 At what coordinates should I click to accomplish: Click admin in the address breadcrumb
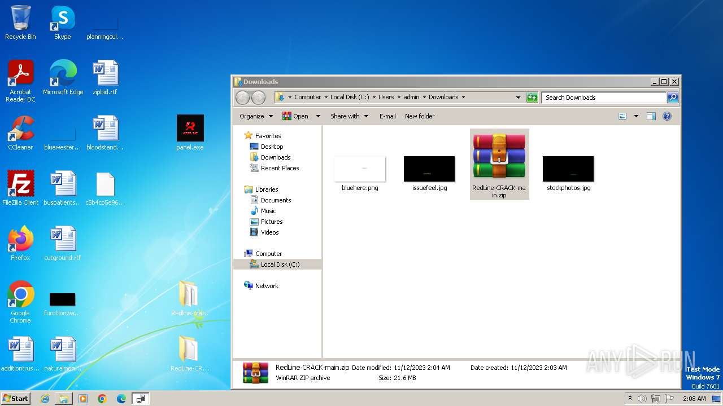[x=412, y=98]
